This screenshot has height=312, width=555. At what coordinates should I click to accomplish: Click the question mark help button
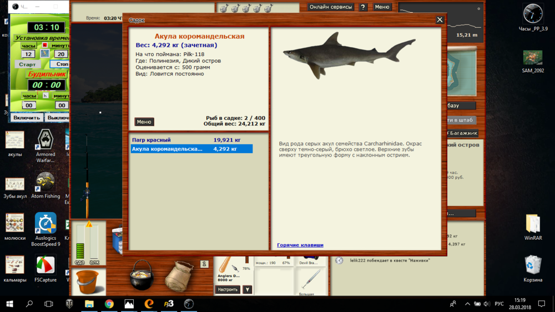pyautogui.click(x=363, y=7)
